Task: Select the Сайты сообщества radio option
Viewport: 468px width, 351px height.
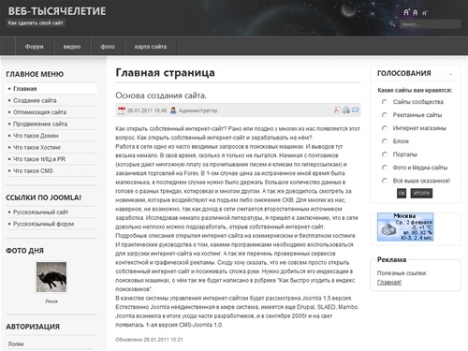Action: coord(385,102)
